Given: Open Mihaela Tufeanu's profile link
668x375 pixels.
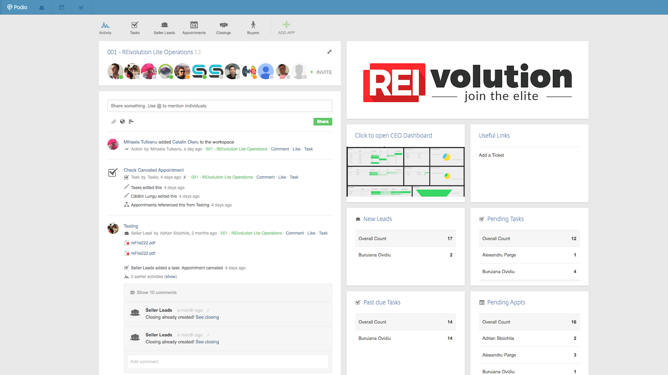Looking at the screenshot, I should [140, 142].
